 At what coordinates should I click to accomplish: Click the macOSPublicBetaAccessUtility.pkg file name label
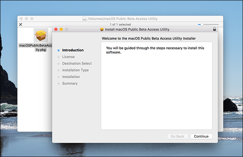pyautogui.click(x=36, y=48)
